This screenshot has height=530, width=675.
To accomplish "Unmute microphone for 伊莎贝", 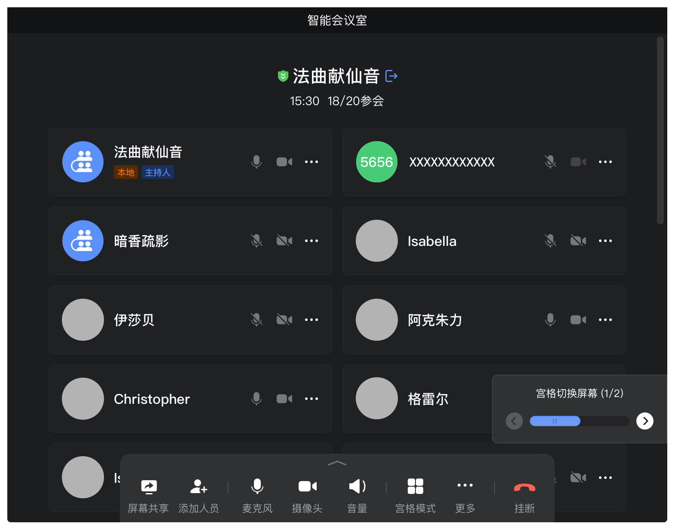I will [x=257, y=320].
